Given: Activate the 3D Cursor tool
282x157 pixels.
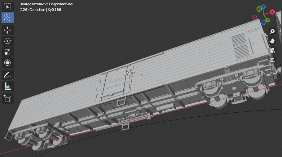Looking at the screenshot, I should point(7,18).
